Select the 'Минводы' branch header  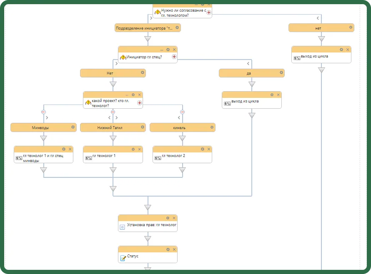pos(43,127)
